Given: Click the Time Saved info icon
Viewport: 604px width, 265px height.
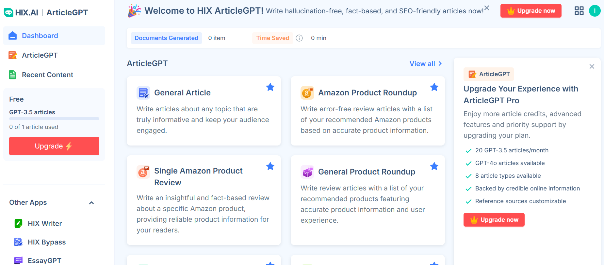Looking at the screenshot, I should (299, 38).
